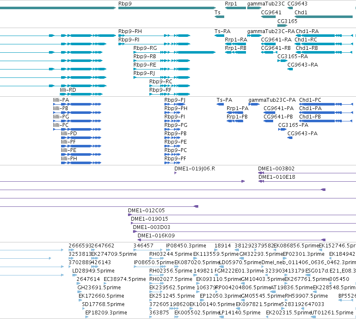Select EST label EK172660.5prime
Viewport: 356px width, 319px height.
pyautogui.click(x=101, y=296)
